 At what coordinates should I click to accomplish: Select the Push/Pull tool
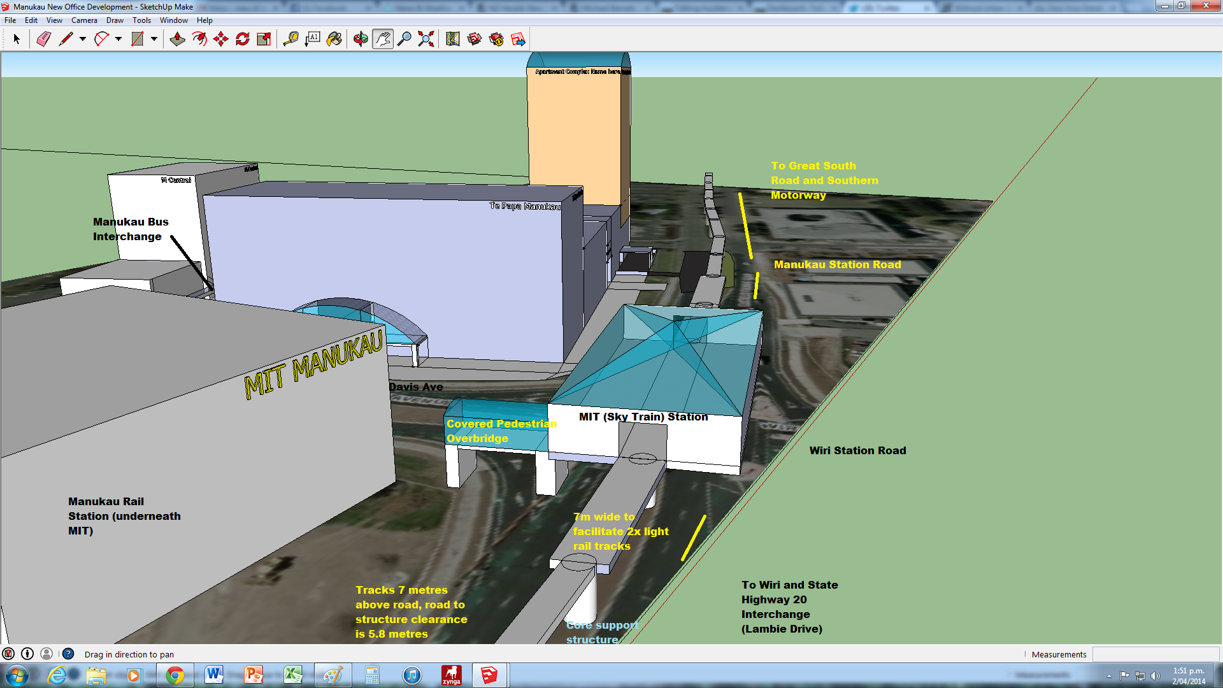[x=178, y=39]
